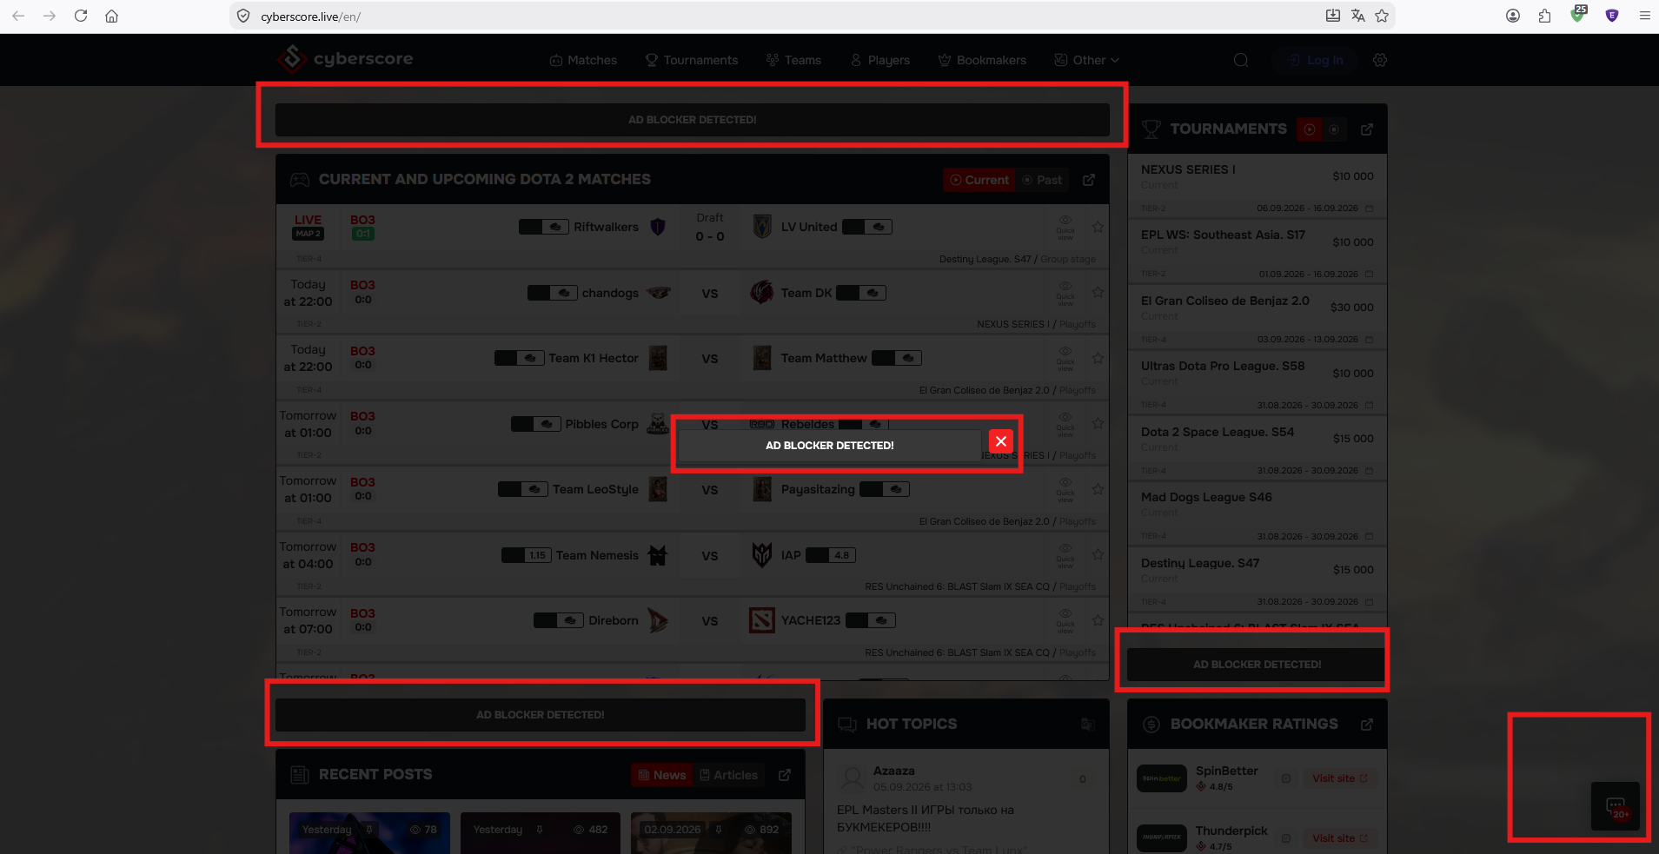Open the site search icon
This screenshot has width=1659, height=854.
click(x=1241, y=60)
